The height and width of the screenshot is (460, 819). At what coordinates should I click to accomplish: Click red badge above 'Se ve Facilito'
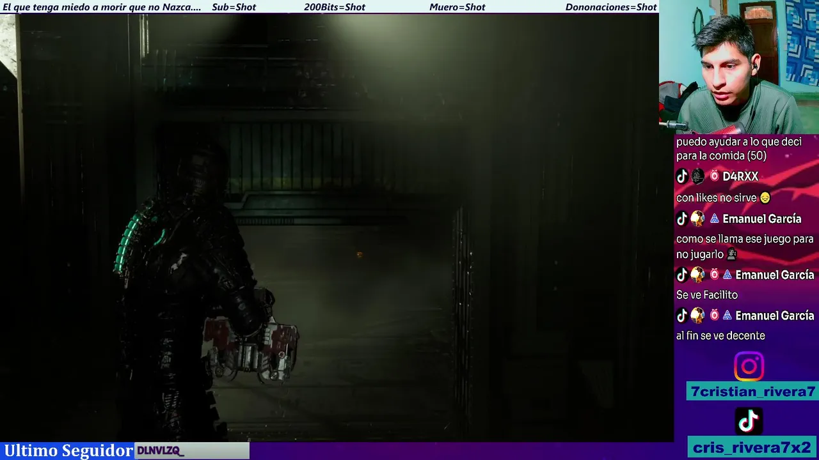pyautogui.click(x=715, y=275)
